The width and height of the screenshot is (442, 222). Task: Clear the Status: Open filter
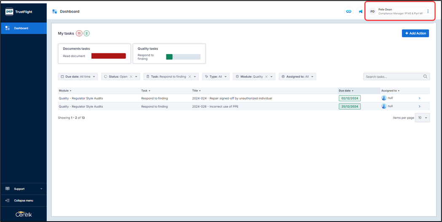click(131, 77)
